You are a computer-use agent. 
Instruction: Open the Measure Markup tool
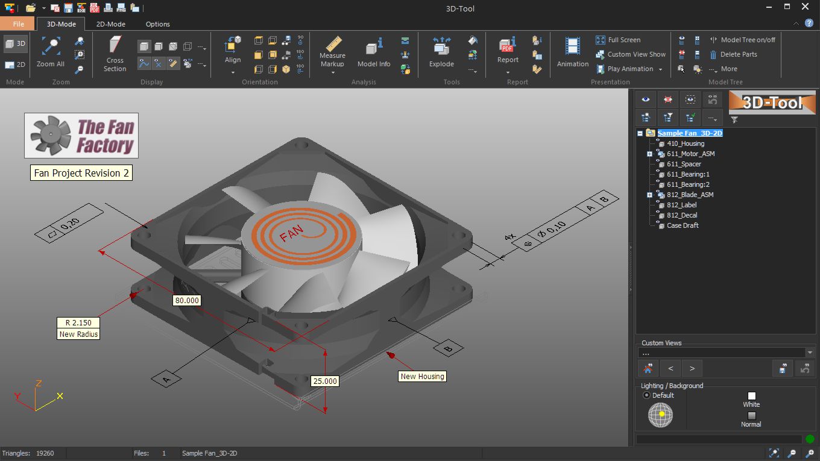332,54
